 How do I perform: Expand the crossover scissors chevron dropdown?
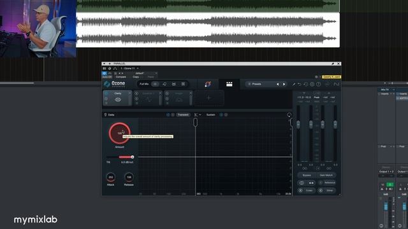tap(200, 114)
